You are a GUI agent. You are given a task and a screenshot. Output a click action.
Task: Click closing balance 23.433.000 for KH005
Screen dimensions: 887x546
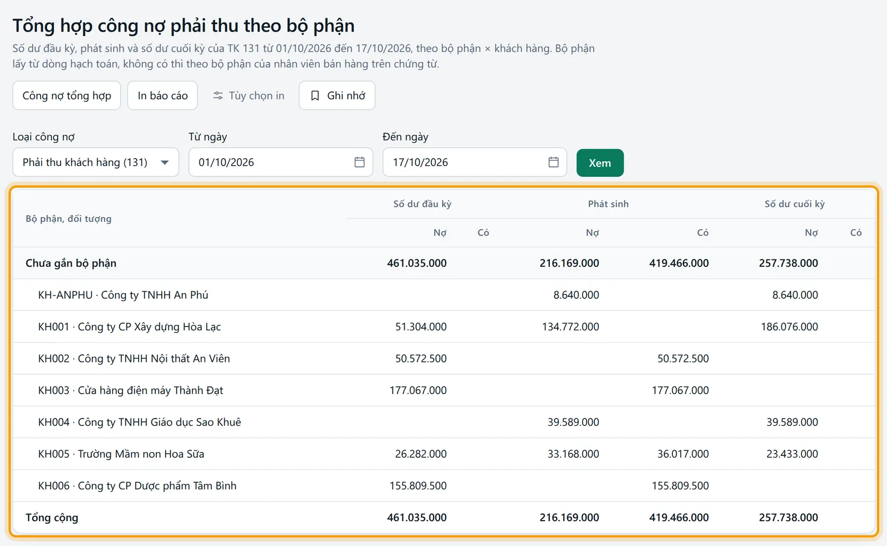[x=792, y=454]
